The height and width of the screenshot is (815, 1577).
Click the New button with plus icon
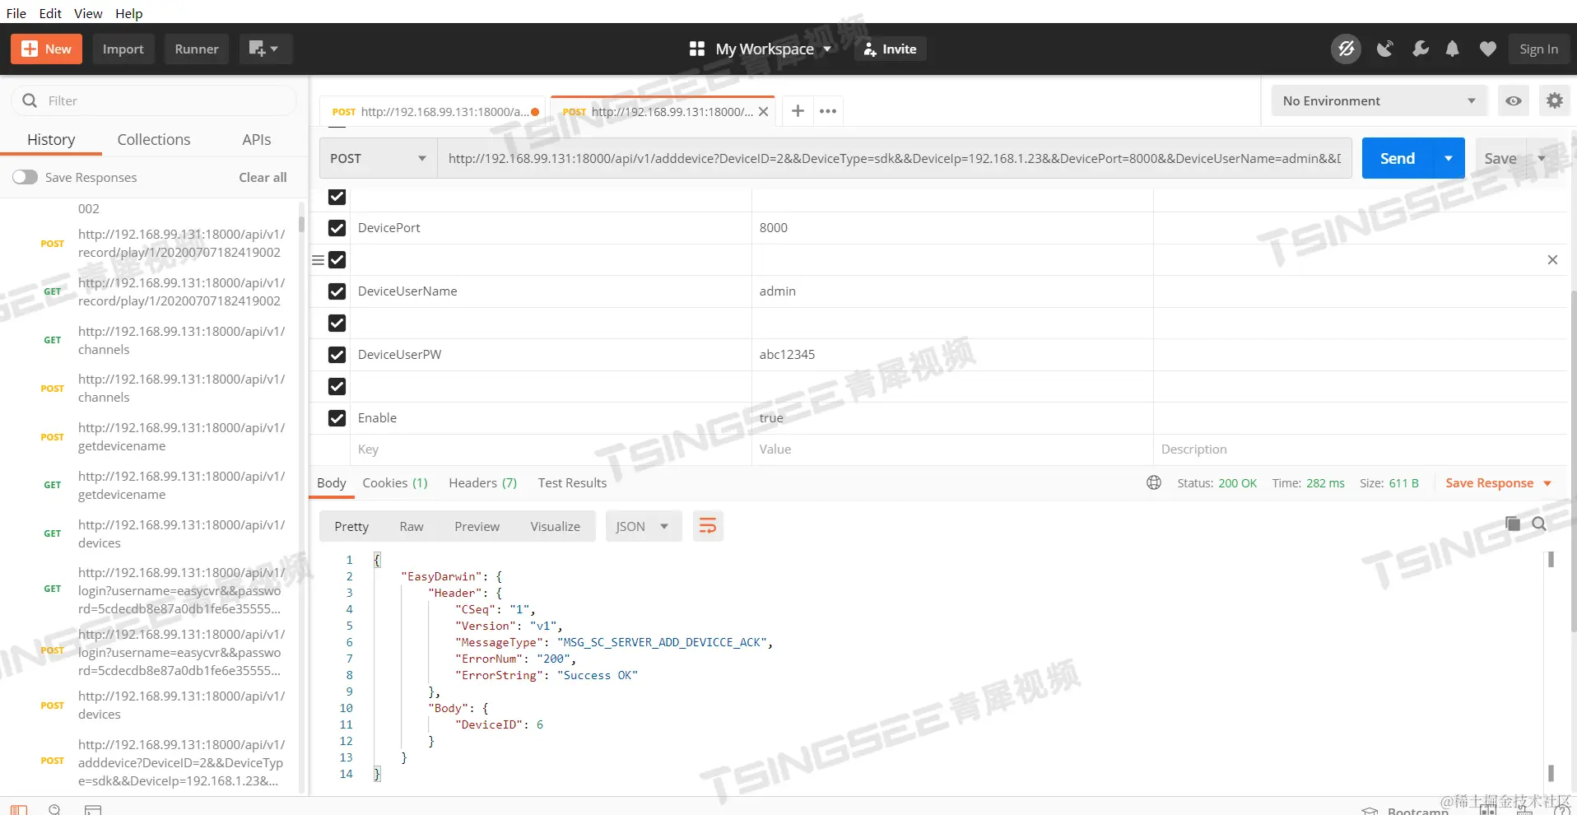click(46, 49)
